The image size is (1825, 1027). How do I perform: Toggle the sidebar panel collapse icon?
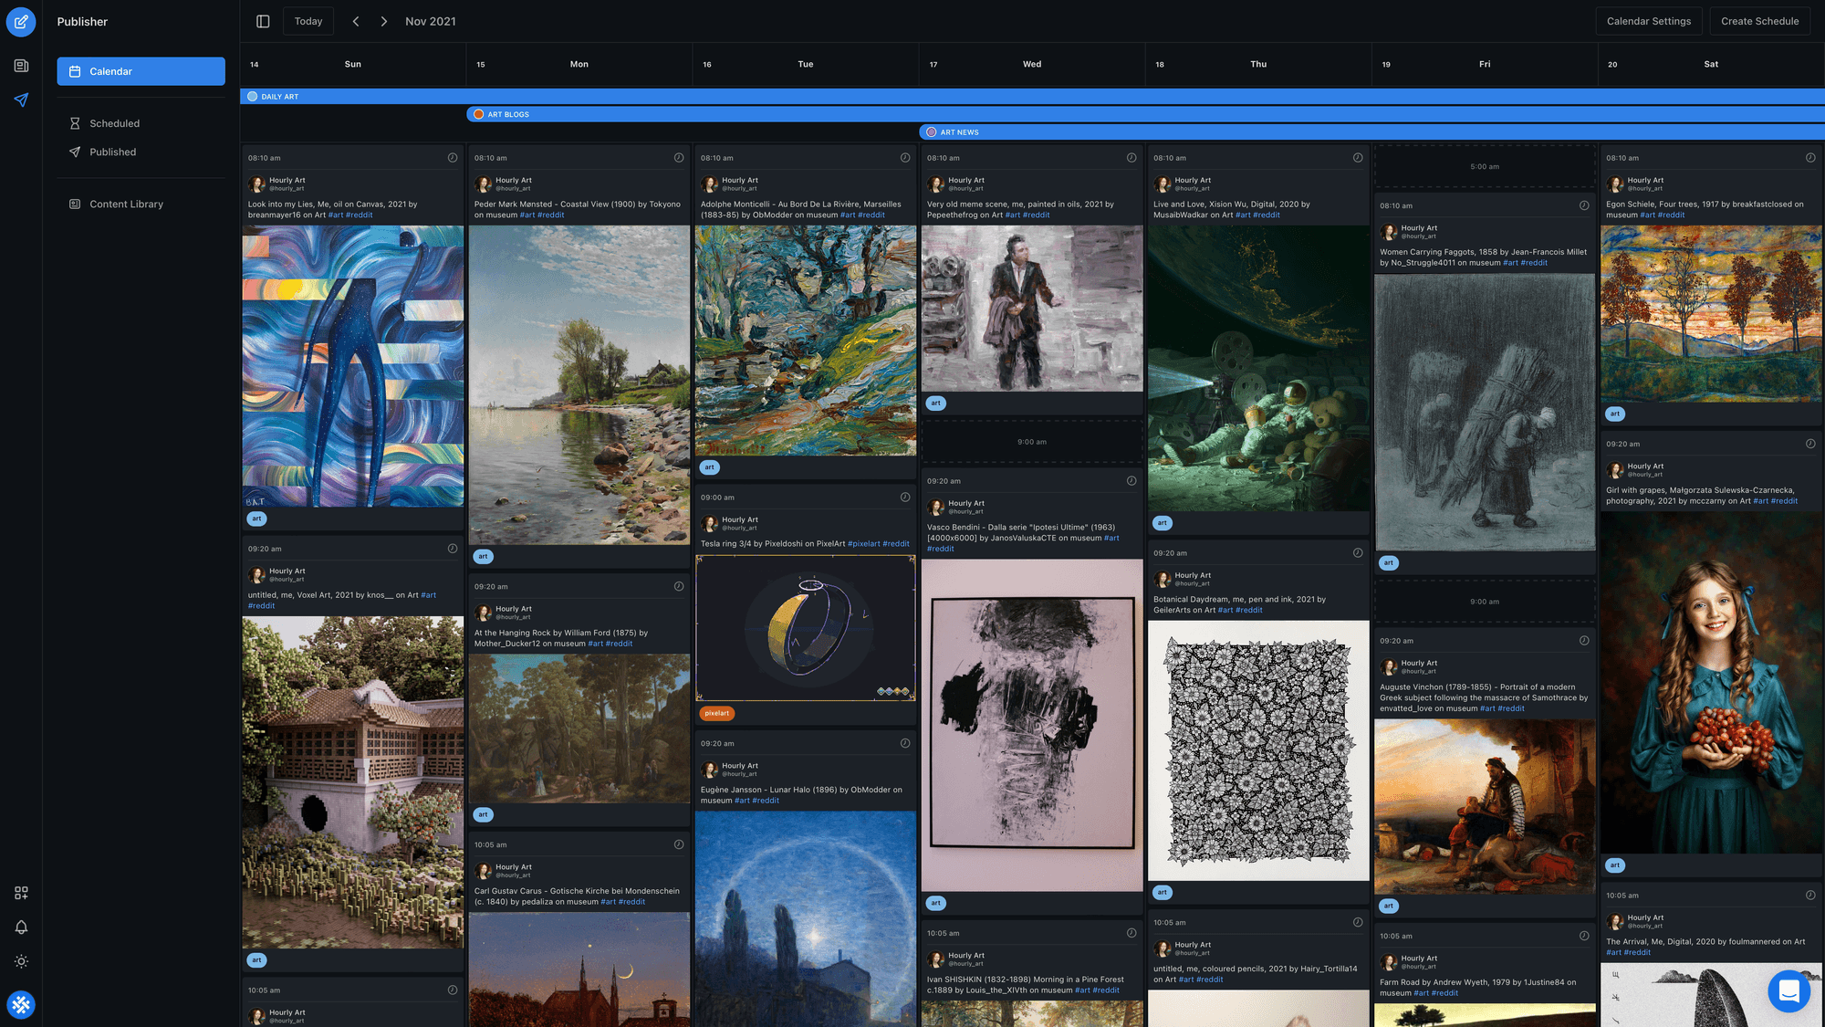pyautogui.click(x=263, y=21)
